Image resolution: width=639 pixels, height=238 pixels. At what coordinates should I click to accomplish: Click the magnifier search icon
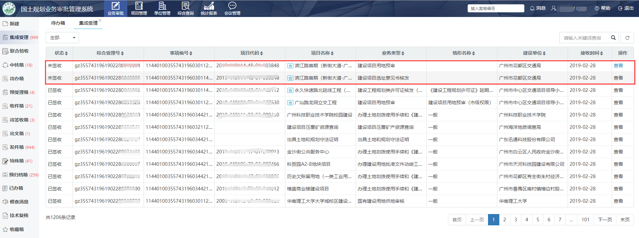point(613,38)
